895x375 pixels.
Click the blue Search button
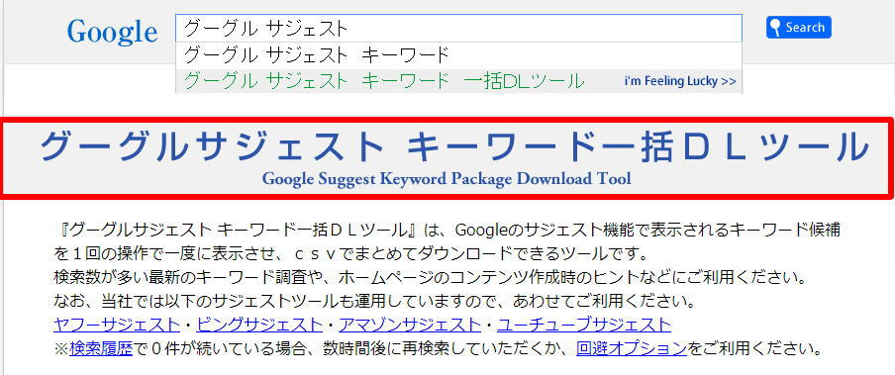coord(799,28)
